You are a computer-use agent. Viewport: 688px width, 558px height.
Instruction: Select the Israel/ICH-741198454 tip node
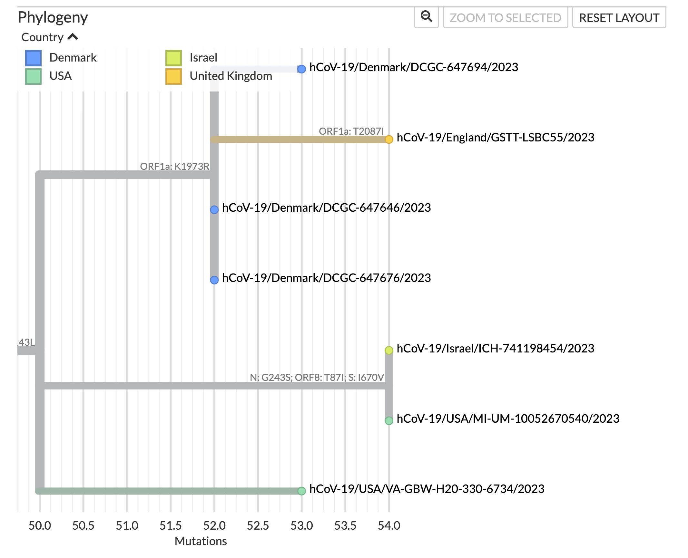point(389,350)
